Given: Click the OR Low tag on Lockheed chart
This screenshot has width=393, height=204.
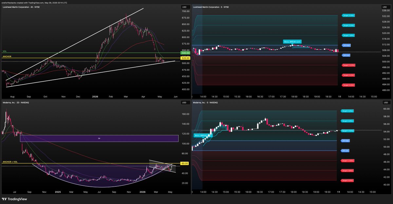Looking at the screenshot, I should pos(346,55).
